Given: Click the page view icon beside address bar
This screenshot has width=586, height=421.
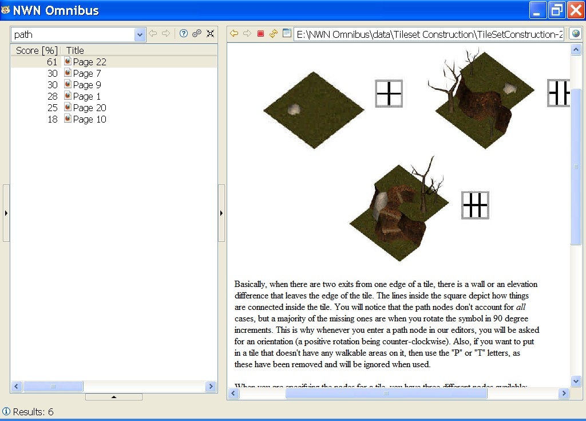Looking at the screenshot, I should point(287,34).
